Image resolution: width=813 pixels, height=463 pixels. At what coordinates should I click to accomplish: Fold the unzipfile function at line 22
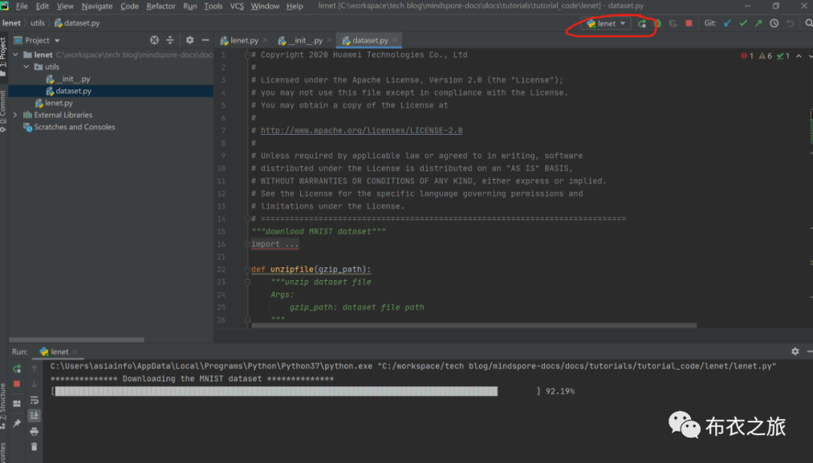tap(248, 270)
